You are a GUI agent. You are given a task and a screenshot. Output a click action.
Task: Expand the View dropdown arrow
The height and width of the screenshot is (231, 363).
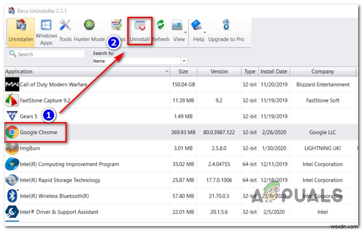tap(185, 32)
